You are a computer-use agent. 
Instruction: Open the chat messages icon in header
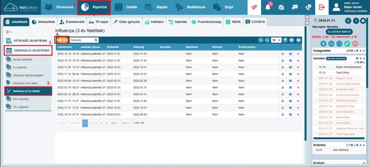(x=294, y=7)
